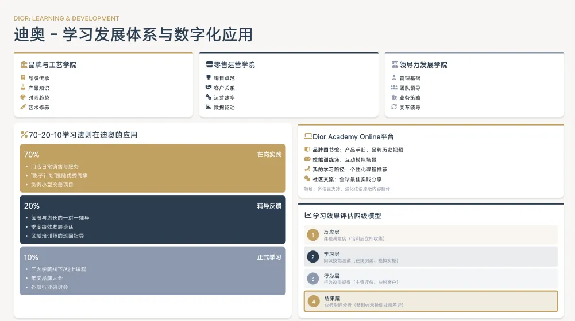Click the open book icon next to 品牌图书馆
Screen dimensions: 575x321
(x=307, y=150)
